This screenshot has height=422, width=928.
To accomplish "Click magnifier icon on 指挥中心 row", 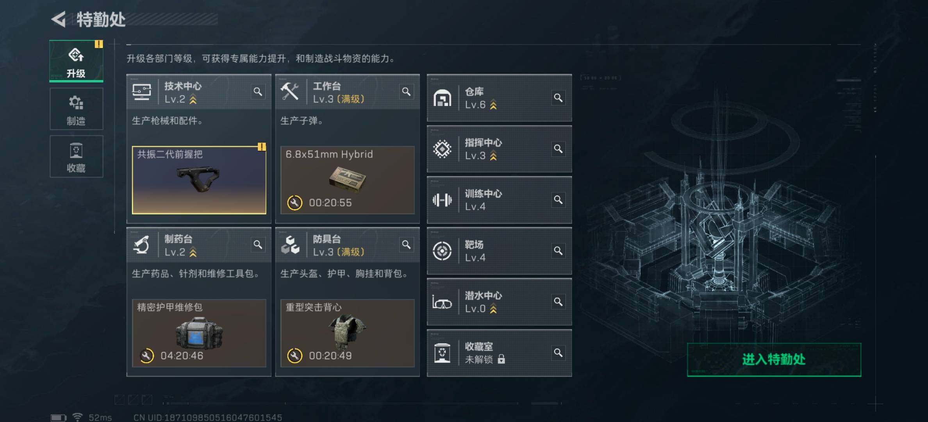I will click(x=558, y=149).
